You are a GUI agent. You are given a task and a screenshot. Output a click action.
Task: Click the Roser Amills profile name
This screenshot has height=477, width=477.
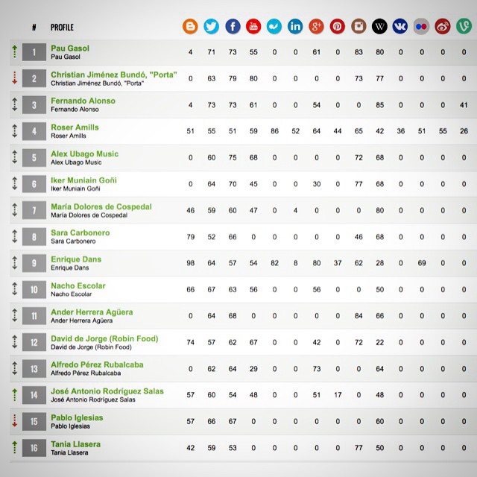click(75, 127)
